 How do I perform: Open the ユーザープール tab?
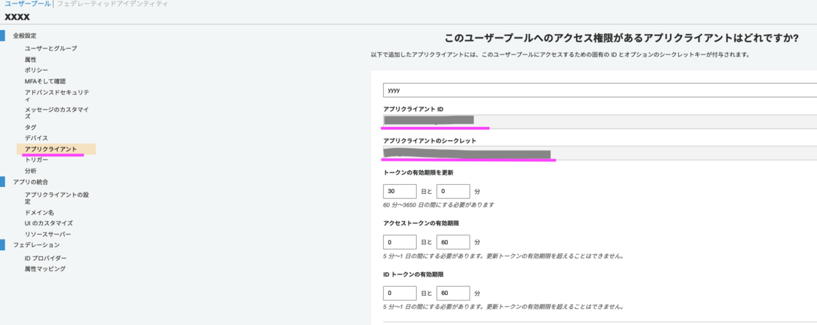pyautogui.click(x=27, y=4)
